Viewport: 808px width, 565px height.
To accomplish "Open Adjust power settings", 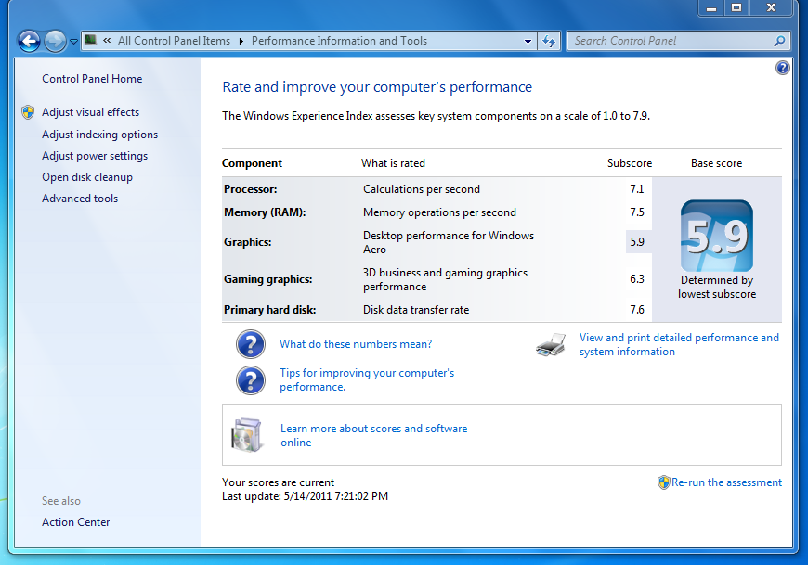I will pyautogui.click(x=95, y=156).
